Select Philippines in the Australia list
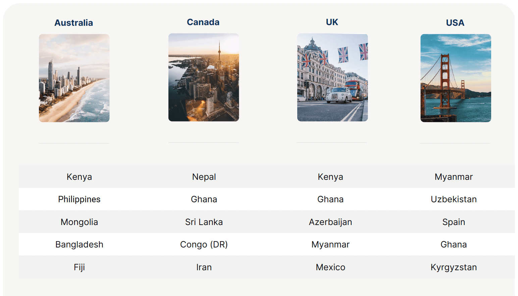The image size is (518, 296). [79, 199]
